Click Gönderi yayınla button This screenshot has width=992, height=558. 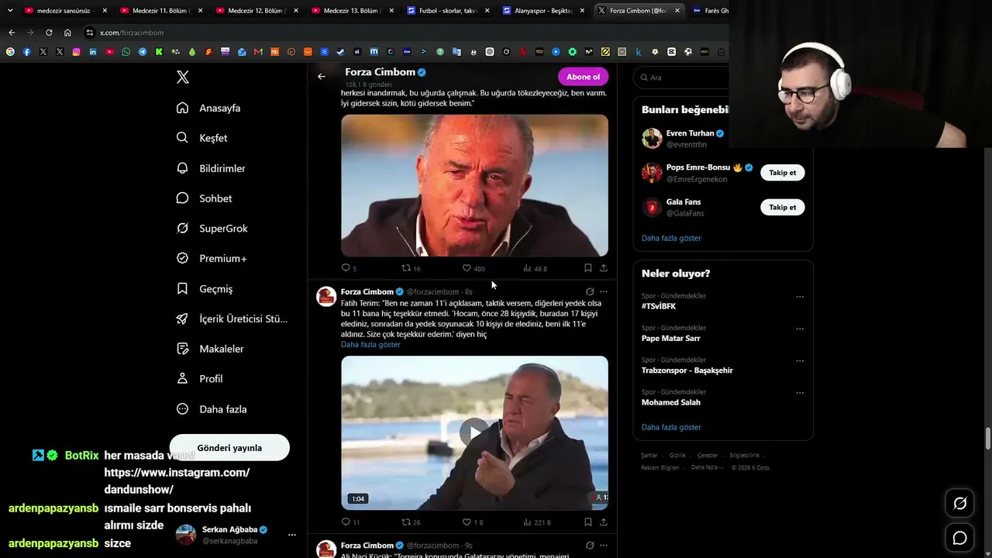coord(229,448)
